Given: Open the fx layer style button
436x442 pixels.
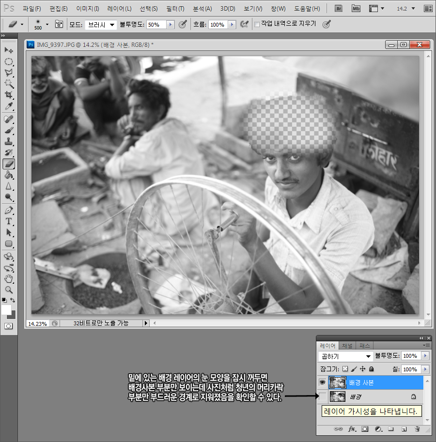Looking at the screenshot, I should pyautogui.click(x=352, y=429).
